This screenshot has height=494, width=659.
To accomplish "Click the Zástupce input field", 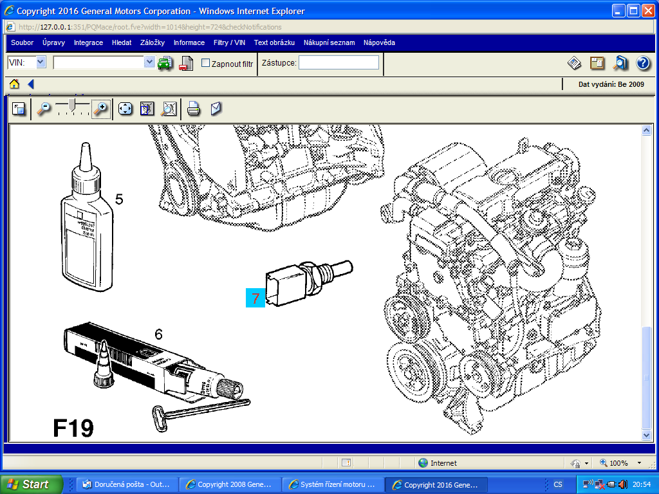I will pos(339,63).
